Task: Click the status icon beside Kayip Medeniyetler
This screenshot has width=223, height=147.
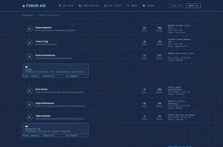Action: tap(30, 105)
